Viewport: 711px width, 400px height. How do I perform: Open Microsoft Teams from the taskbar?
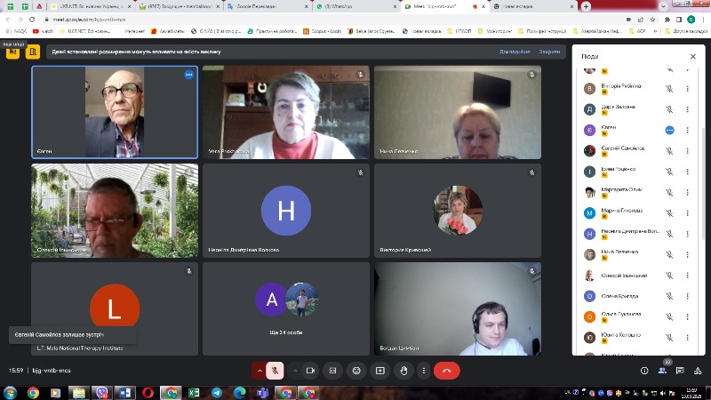[262, 392]
